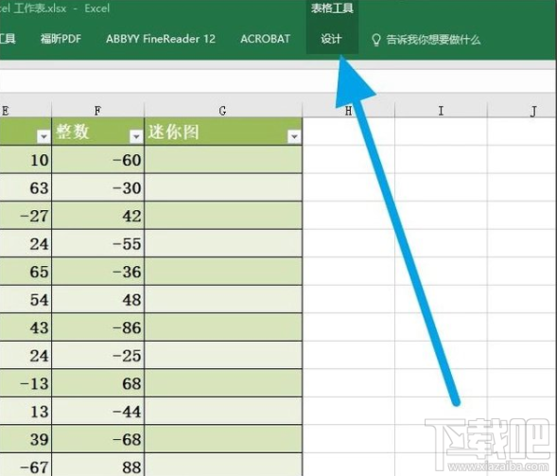Open the 设计 ribbon tab
The image size is (557, 476).
[332, 39]
